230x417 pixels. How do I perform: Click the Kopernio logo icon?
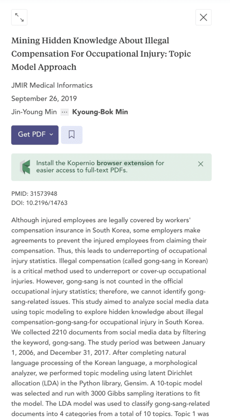[25, 167]
